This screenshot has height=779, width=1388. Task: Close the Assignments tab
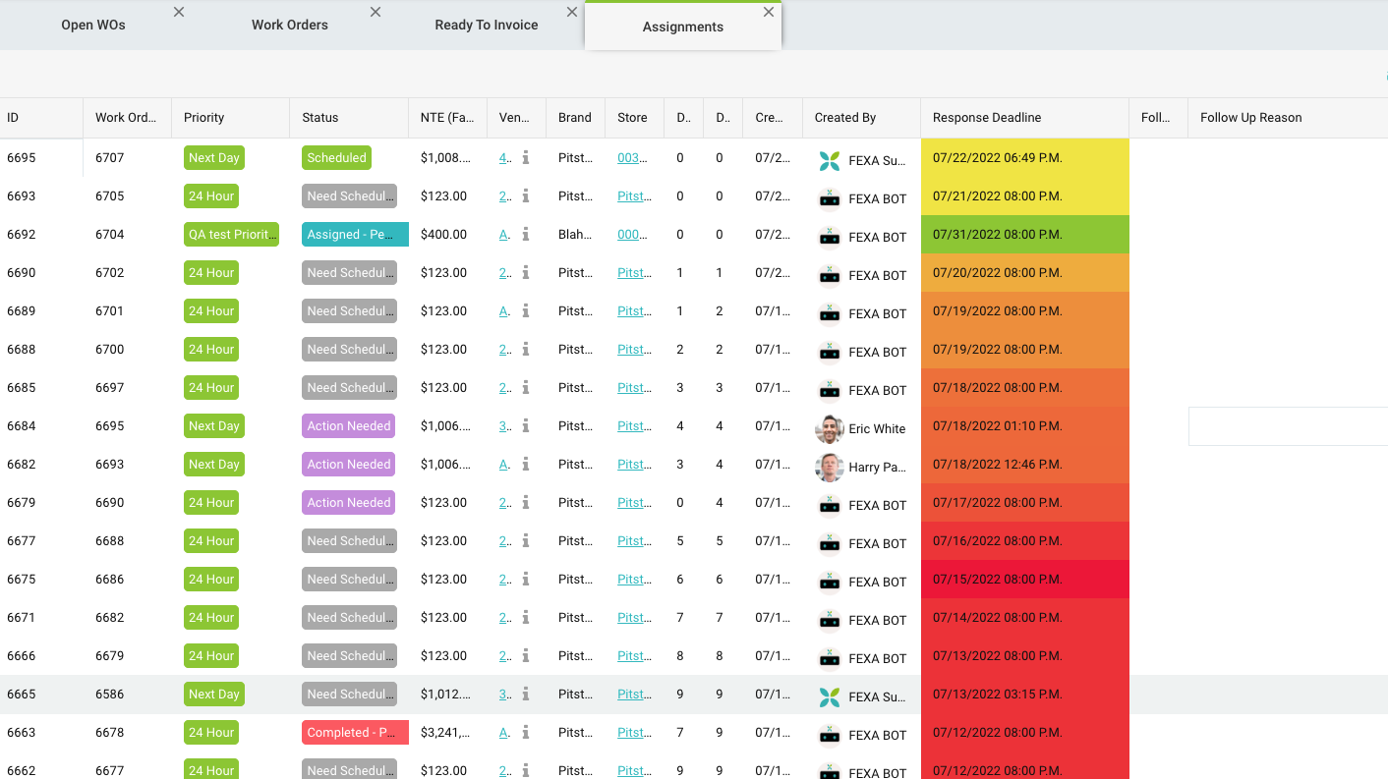[x=769, y=12]
